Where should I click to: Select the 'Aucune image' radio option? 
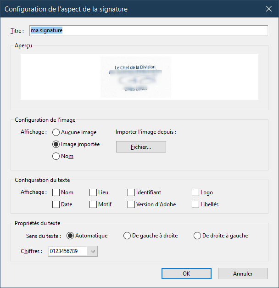click(x=56, y=132)
